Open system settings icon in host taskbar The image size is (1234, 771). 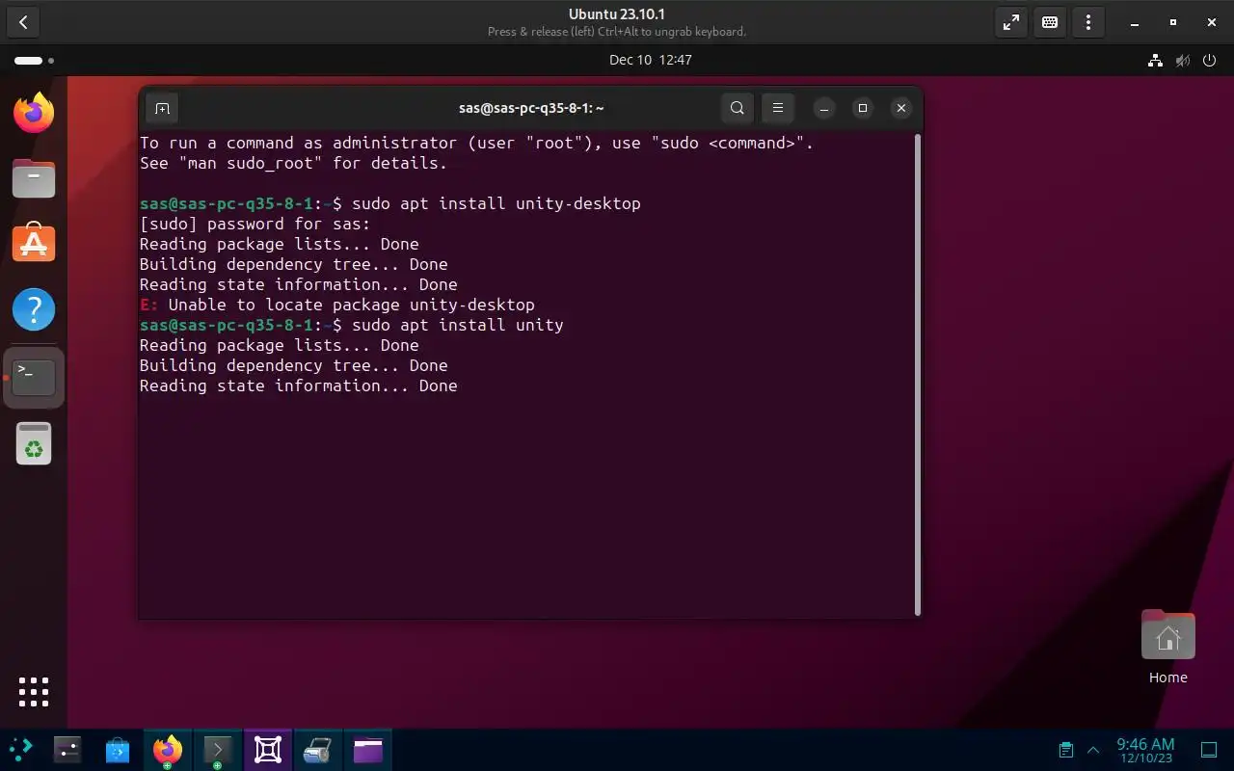tap(67, 749)
